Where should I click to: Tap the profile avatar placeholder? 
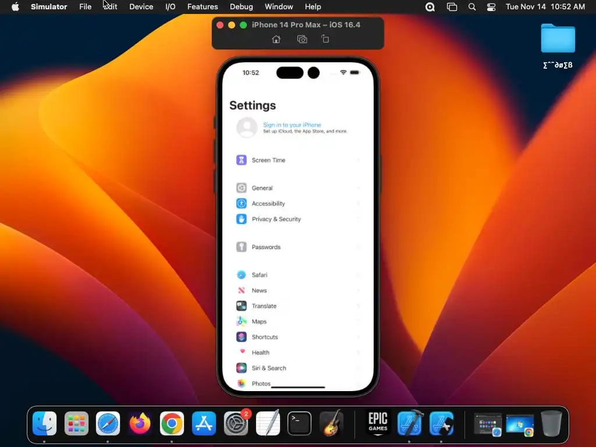(x=247, y=127)
